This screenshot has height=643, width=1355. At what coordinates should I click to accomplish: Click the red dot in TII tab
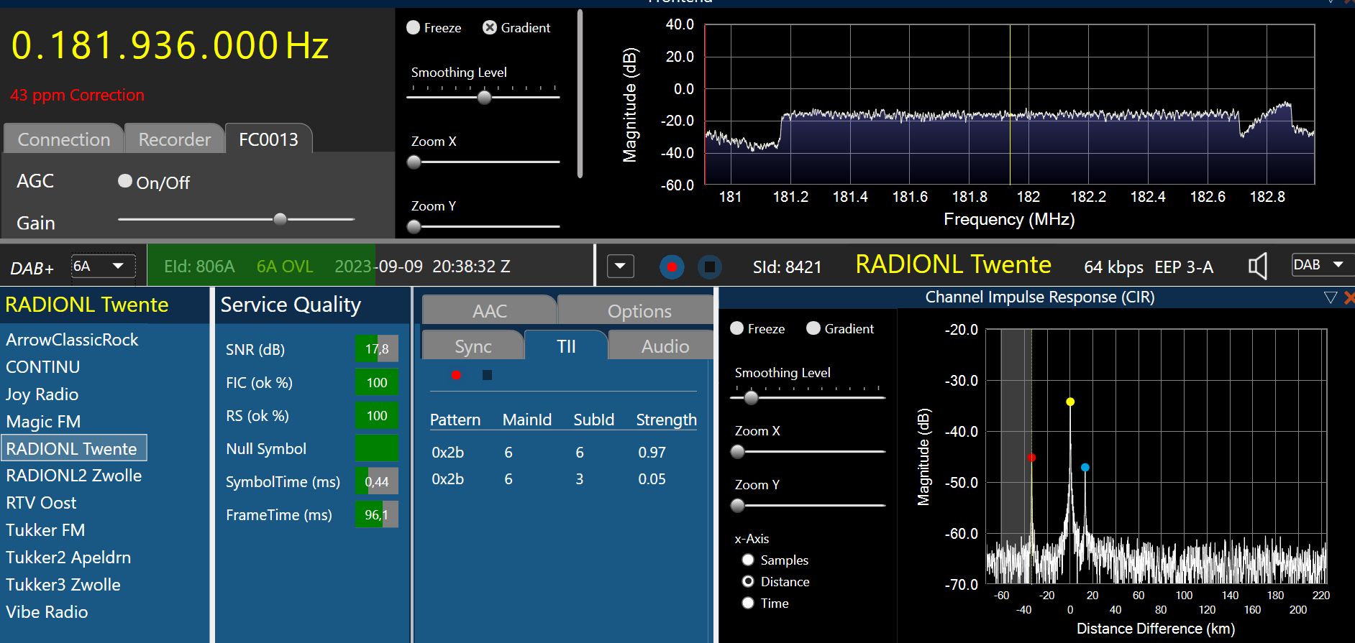coord(456,375)
